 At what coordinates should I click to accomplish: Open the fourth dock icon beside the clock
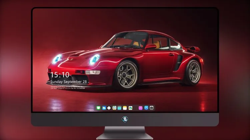point(114,108)
